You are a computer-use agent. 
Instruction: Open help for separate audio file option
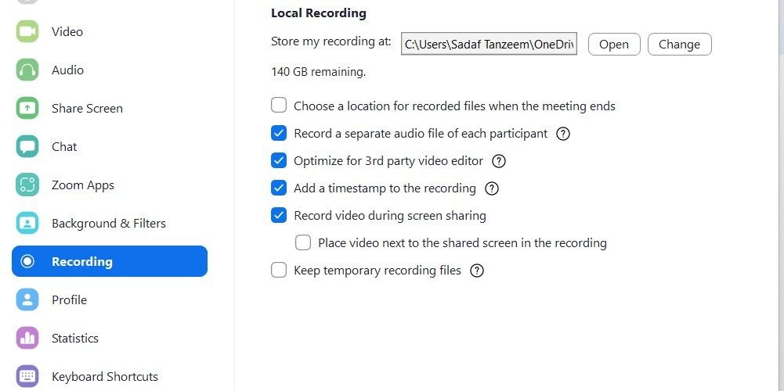[x=563, y=134]
